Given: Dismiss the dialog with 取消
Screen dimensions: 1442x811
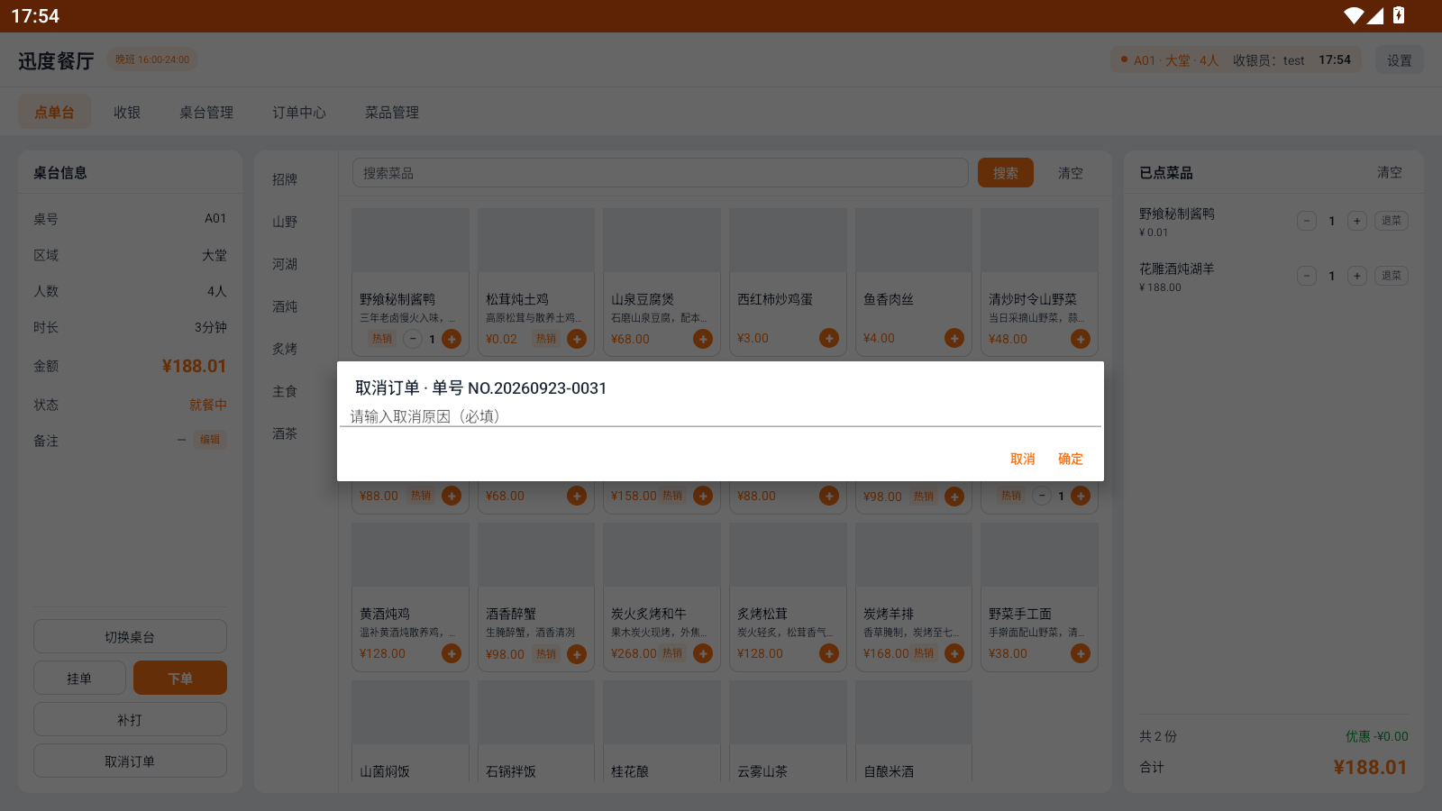Looking at the screenshot, I should point(1022,459).
